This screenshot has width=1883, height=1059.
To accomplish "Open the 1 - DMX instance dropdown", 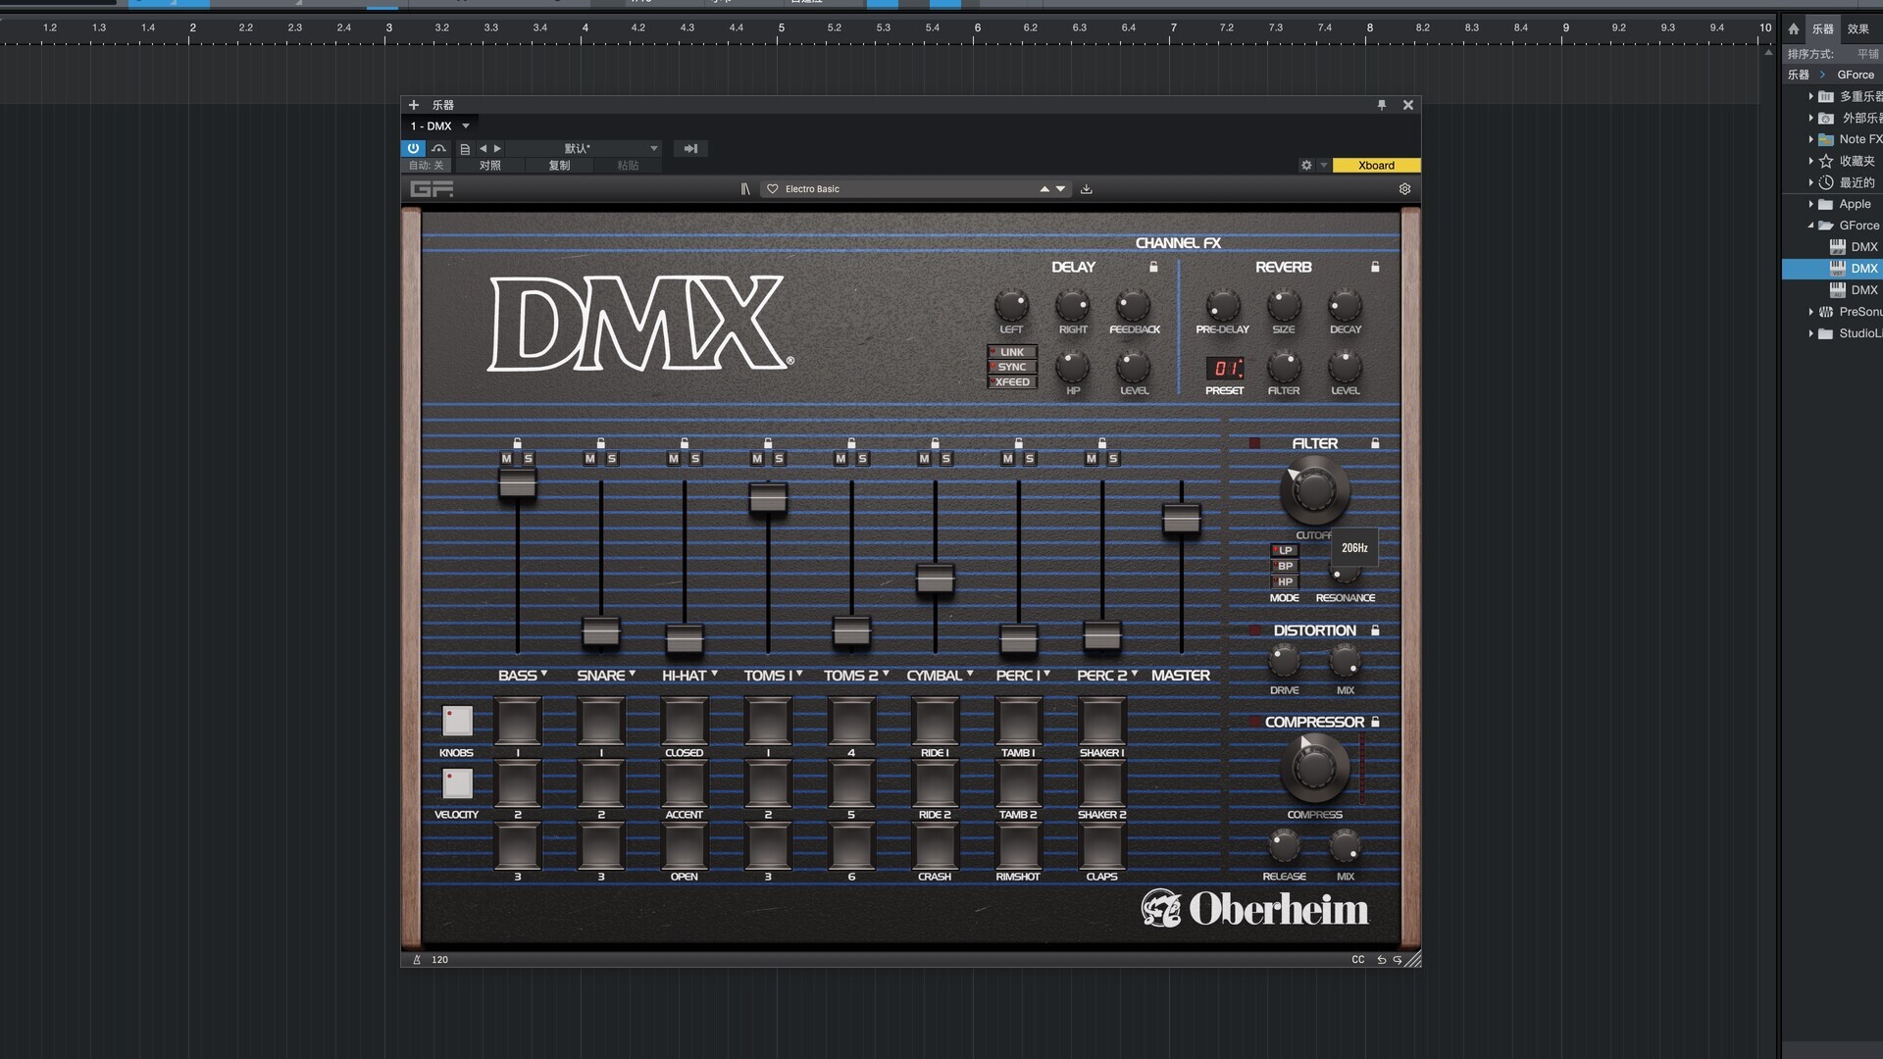I will click(466, 126).
